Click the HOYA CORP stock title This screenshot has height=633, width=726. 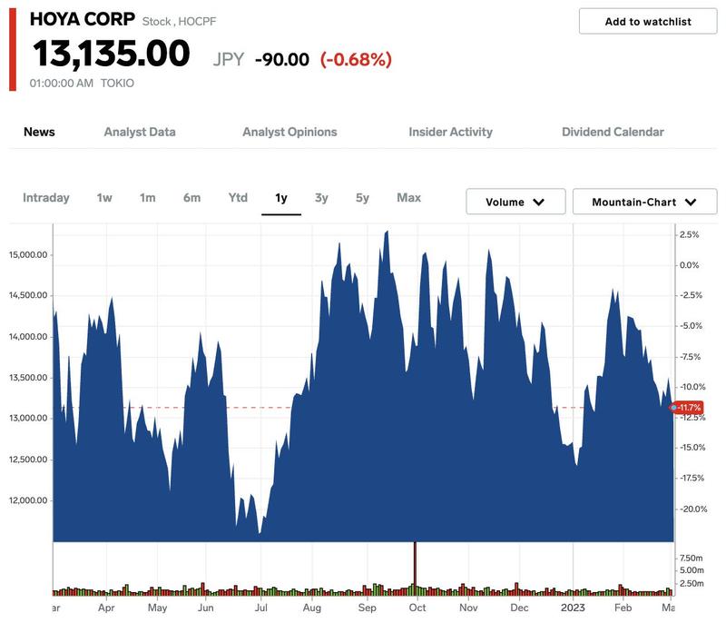[83, 19]
